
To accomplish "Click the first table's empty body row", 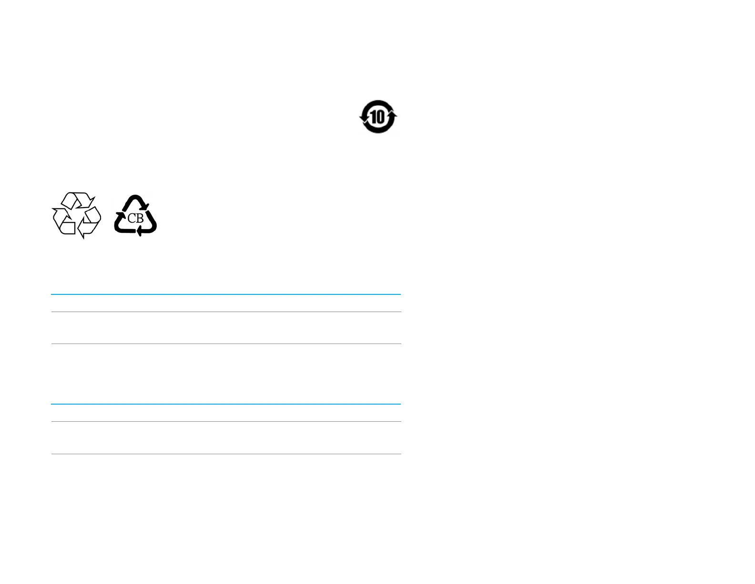I will pos(226,328).
